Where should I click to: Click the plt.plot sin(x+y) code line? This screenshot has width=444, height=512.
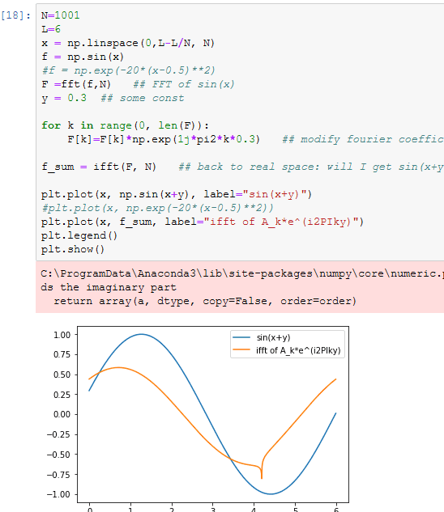click(177, 194)
